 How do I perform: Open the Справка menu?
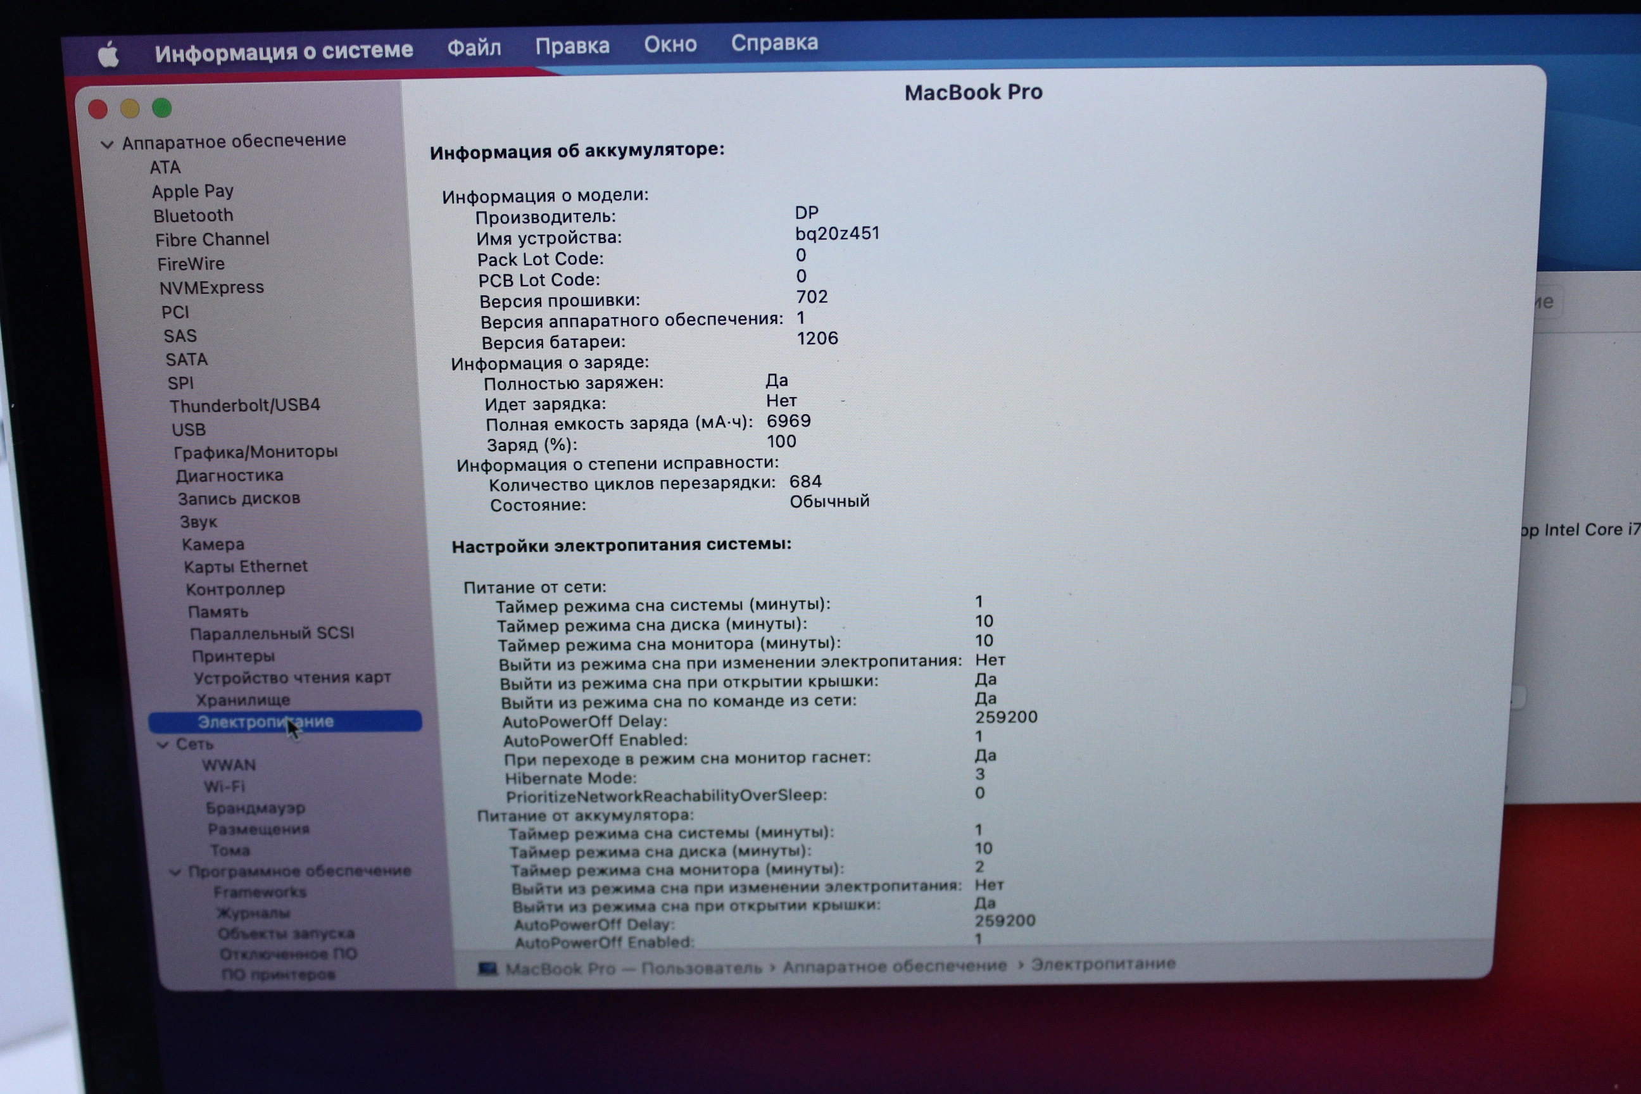pyautogui.click(x=774, y=43)
